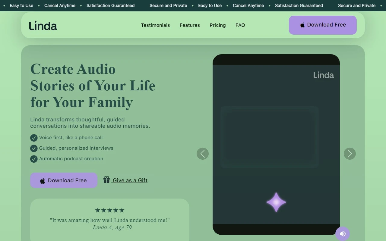The image size is (386, 241).
Task: Click the Linda logo in the header
Action: (x=43, y=26)
